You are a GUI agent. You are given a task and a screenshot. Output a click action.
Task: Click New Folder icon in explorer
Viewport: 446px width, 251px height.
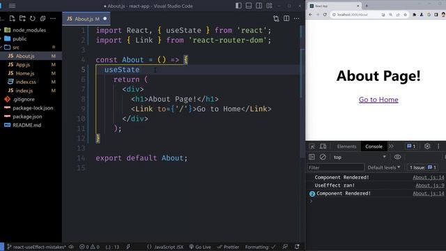[x=22, y=19]
